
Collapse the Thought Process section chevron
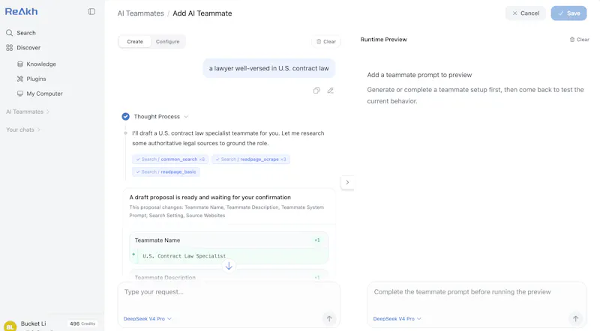(186, 117)
